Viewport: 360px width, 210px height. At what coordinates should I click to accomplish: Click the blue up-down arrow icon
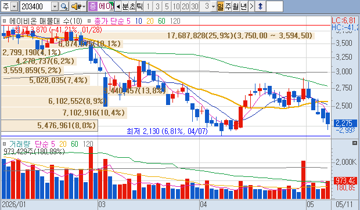pos(260,6)
